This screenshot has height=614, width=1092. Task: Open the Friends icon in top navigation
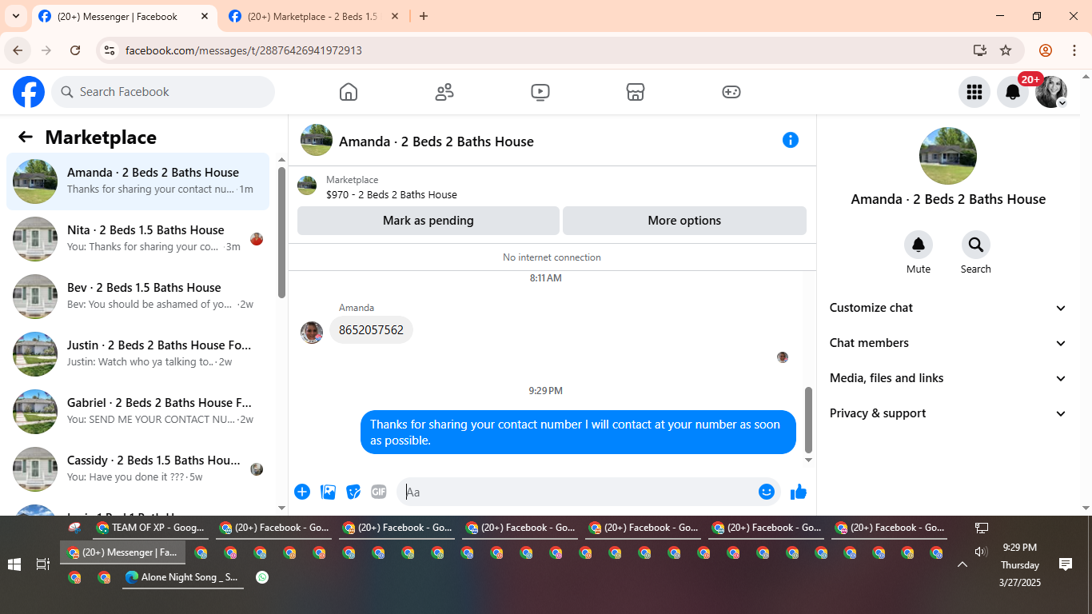tap(444, 92)
